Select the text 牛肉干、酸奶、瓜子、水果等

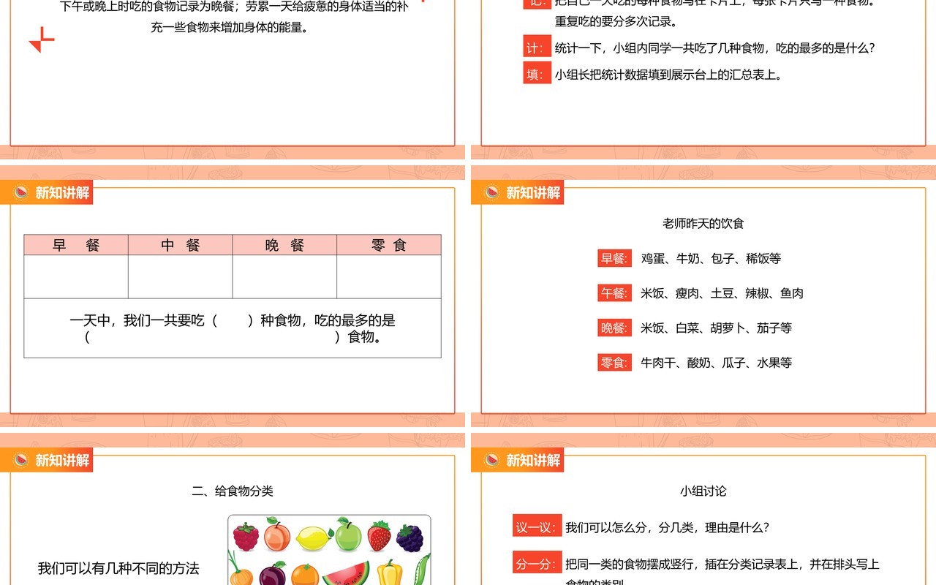click(716, 362)
